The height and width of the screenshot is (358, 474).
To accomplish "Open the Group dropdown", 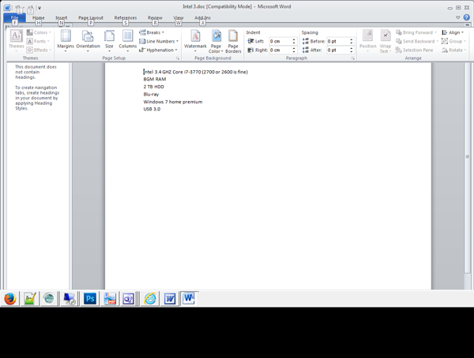I will click(453, 41).
